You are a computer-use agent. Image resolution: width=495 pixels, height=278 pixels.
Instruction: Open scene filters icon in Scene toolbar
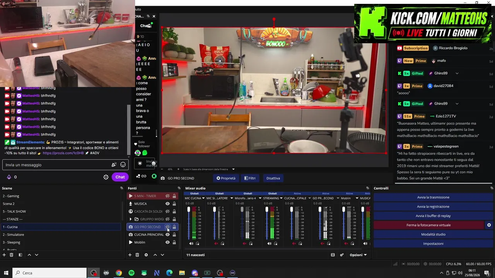click(20, 255)
